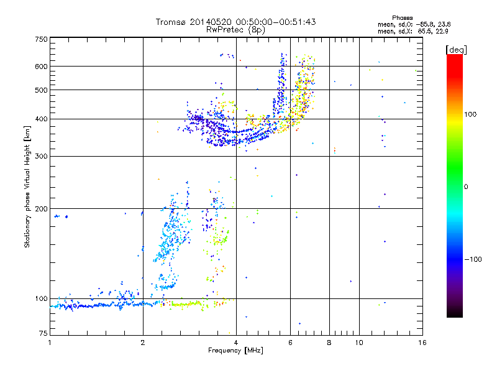The width and height of the screenshot is (497, 373).
Task: Select the 'RwPretec (8p)' subtitle
Action: tap(235, 30)
